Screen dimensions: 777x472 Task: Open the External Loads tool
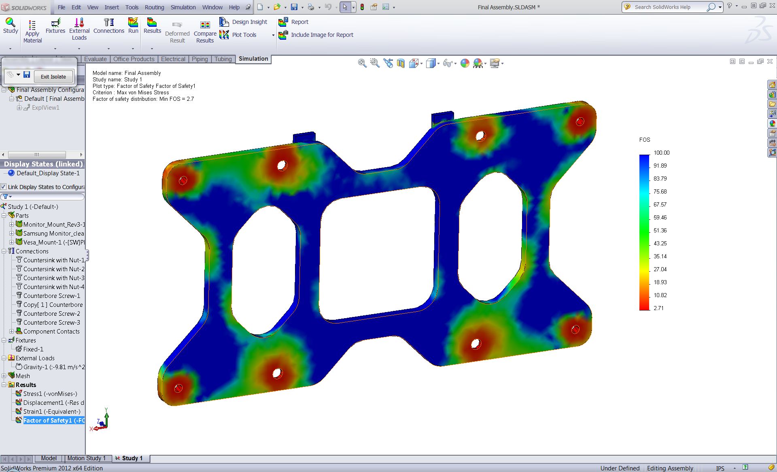pos(79,29)
